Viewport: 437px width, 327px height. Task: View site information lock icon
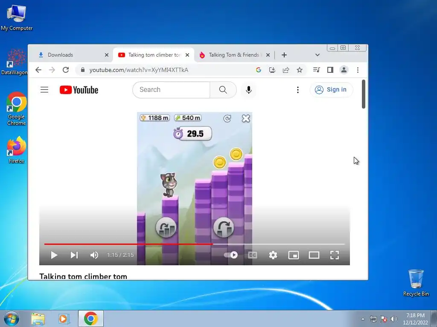[x=82, y=70]
